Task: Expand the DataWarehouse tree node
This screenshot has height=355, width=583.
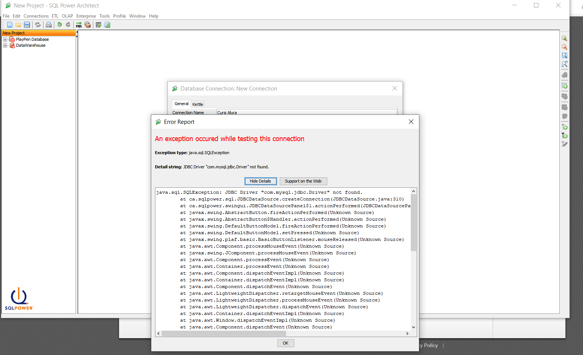Action: [x=5, y=45]
